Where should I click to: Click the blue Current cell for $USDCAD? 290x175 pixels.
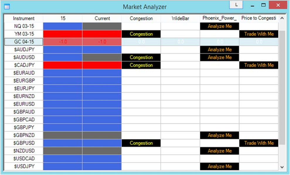click(x=102, y=159)
